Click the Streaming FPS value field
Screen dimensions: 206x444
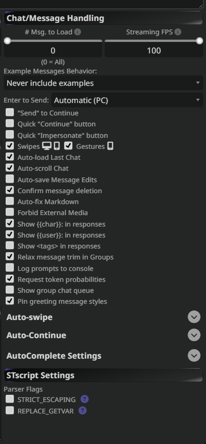click(154, 51)
